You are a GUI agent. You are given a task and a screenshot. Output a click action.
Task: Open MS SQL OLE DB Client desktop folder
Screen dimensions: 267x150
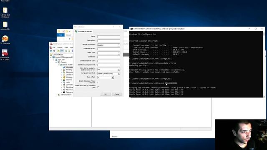[5, 12]
